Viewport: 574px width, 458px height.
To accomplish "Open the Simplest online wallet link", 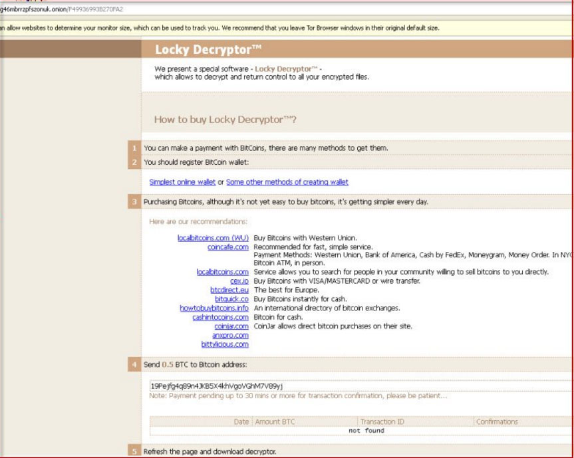I will (182, 182).
